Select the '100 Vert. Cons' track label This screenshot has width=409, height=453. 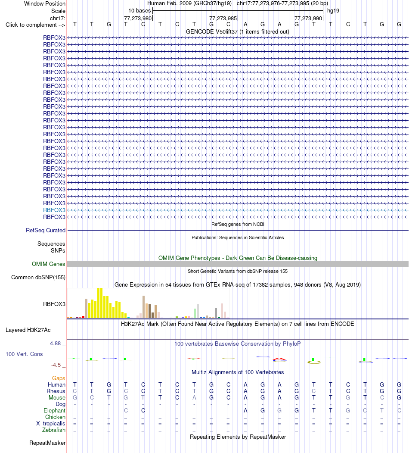point(24,354)
